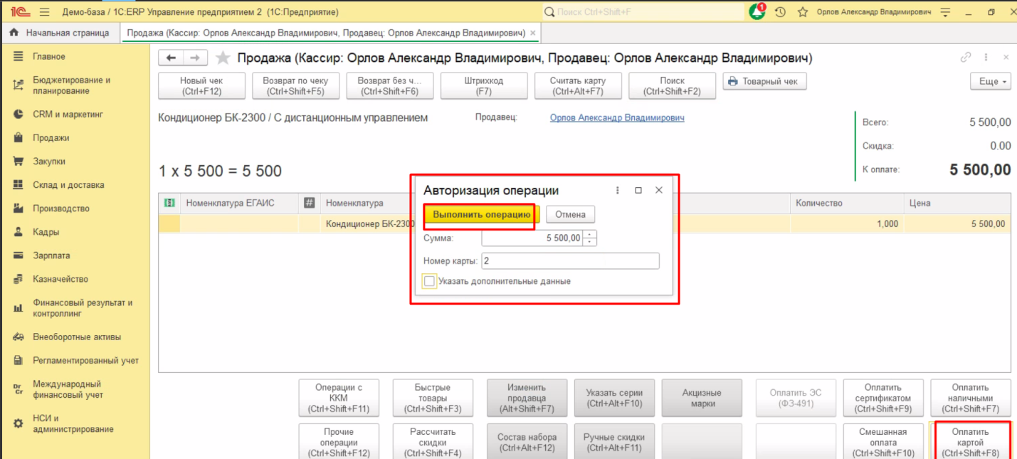Click the 'Номер карты' input field
The width and height of the screenshot is (1017, 459).
(x=570, y=261)
